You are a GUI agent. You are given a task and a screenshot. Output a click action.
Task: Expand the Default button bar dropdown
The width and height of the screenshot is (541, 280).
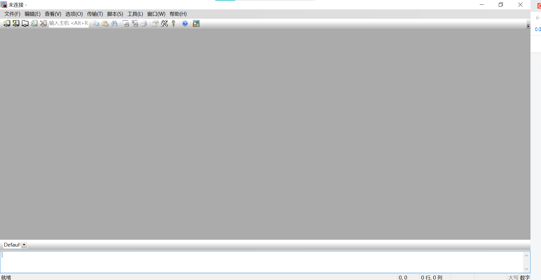point(24,245)
